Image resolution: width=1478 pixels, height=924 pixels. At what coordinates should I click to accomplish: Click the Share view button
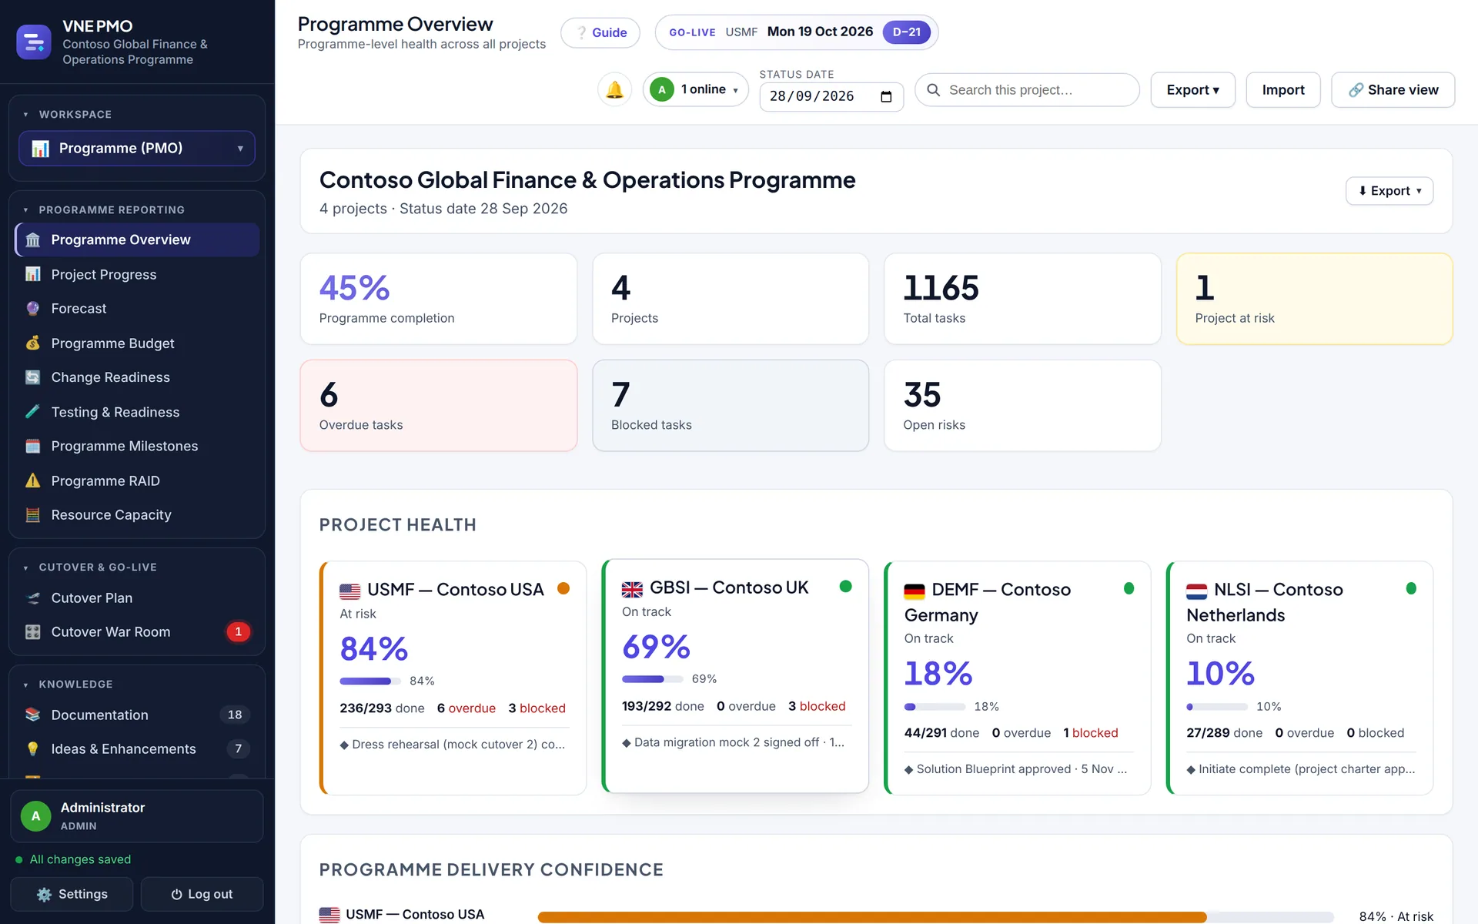1393,90
